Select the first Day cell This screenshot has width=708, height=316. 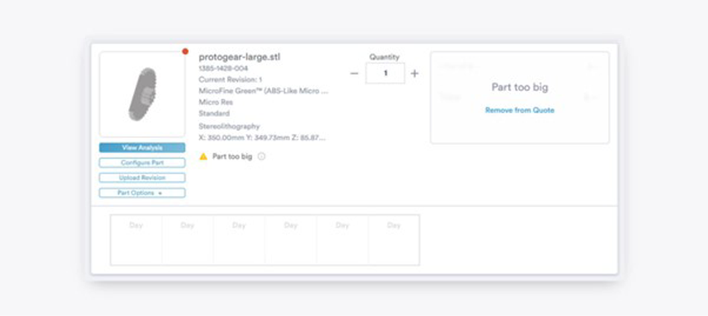pos(136,240)
